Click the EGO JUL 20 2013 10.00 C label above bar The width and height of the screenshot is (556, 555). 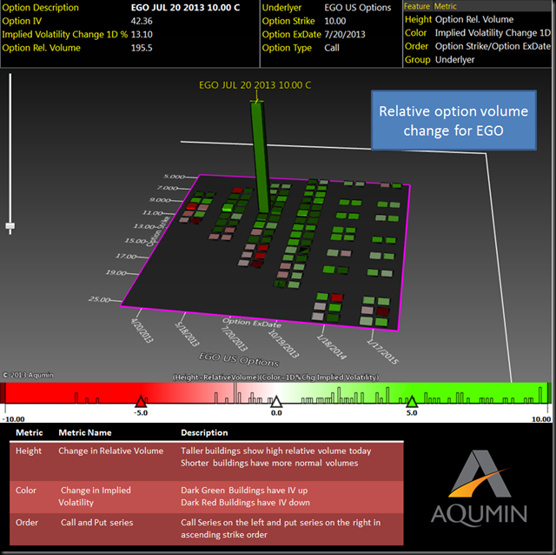(x=255, y=85)
